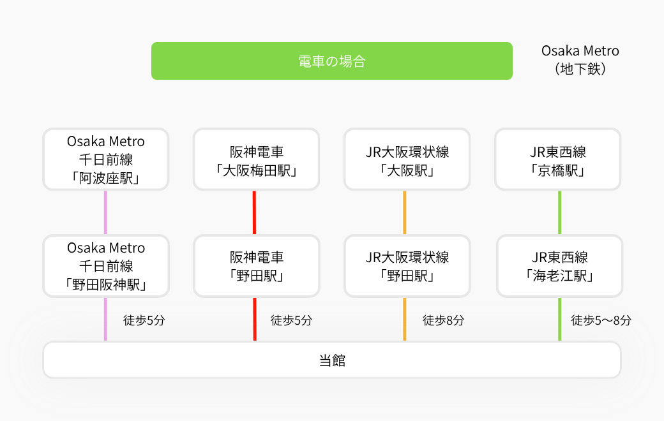
Task: Click 徒歩5分 label beside red line
Action: coord(291,320)
